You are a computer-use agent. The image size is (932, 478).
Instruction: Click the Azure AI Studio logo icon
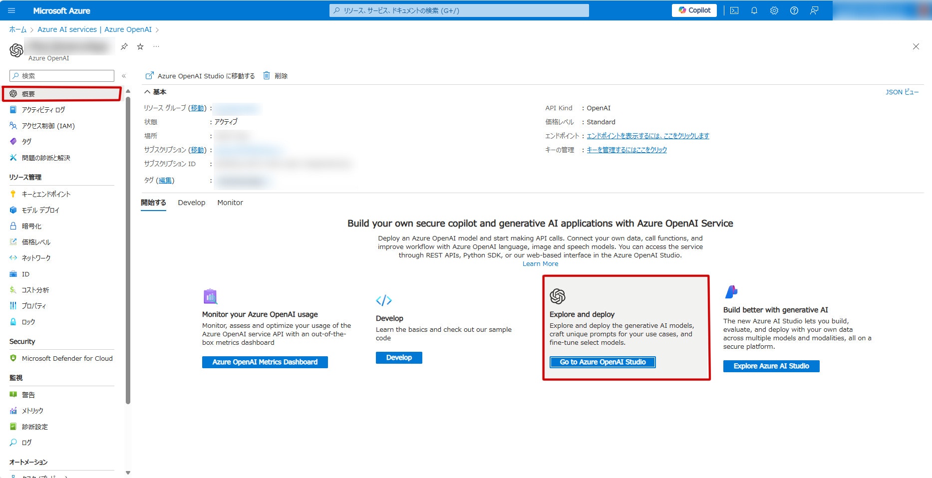pos(731,292)
